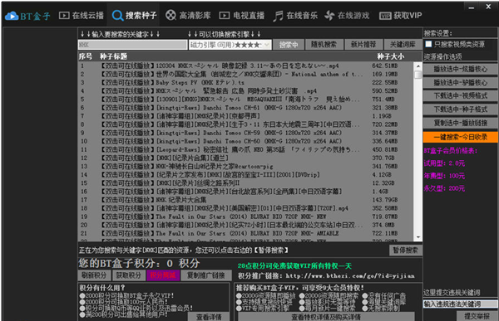The width and height of the screenshot is (499, 321).
Task: Click 查看特权详情及购买详情 button
Action: [x=326, y=317]
